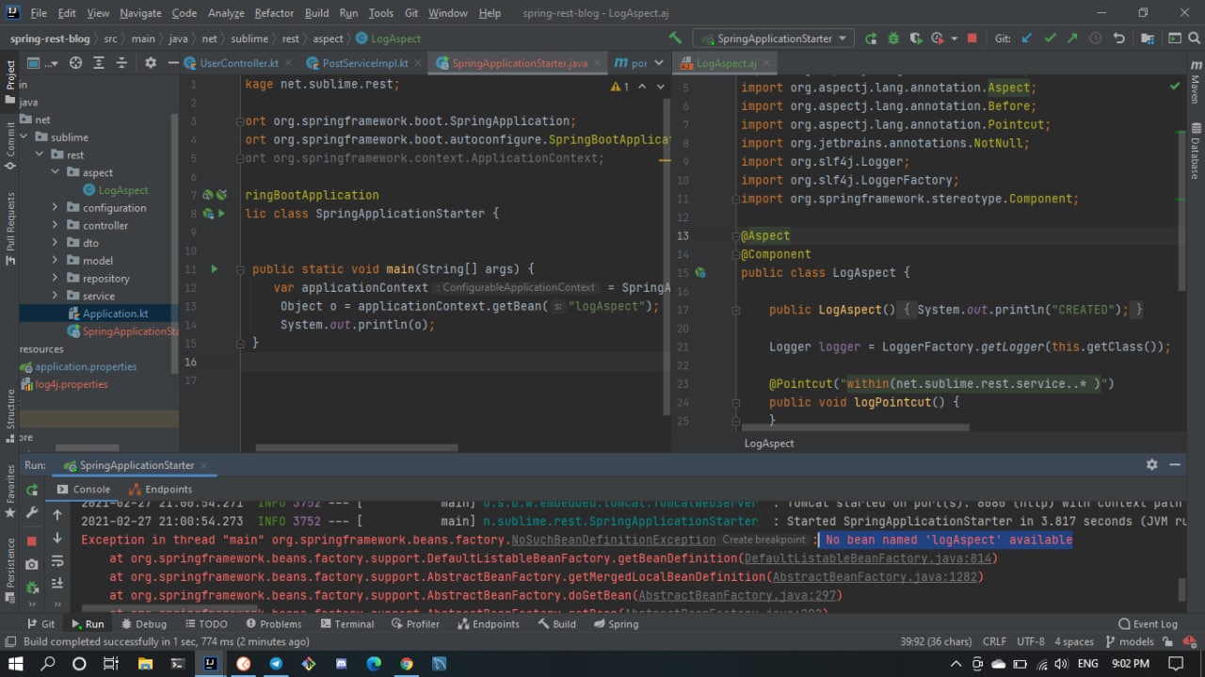1205x677 pixels.
Task: Click the Stop icon in the Run panel
Action: pos(32,540)
